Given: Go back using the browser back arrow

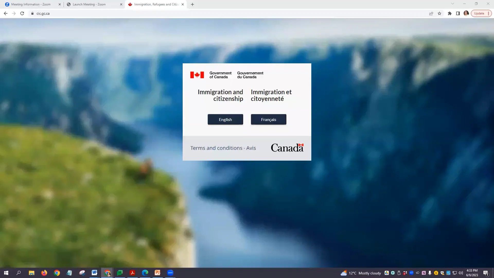Looking at the screenshot, I should (6, 13).
